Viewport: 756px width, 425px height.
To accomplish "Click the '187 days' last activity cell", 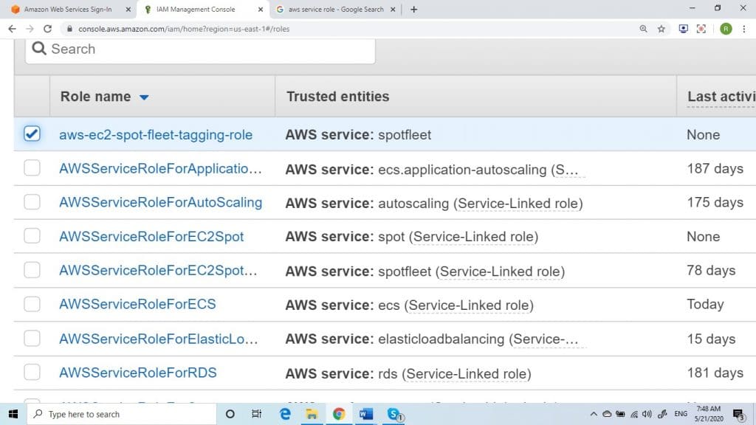I will pos(715,169).
